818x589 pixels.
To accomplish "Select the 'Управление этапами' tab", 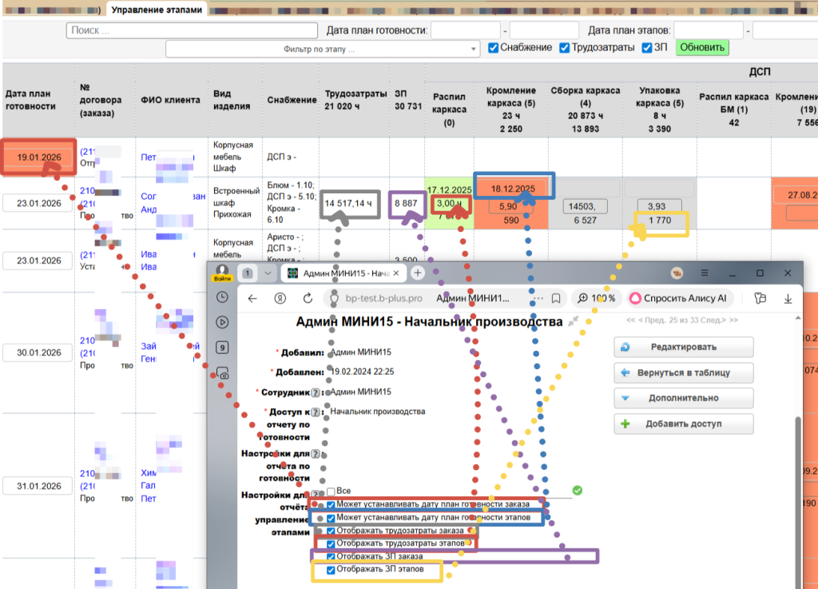I will pos(157,10).
